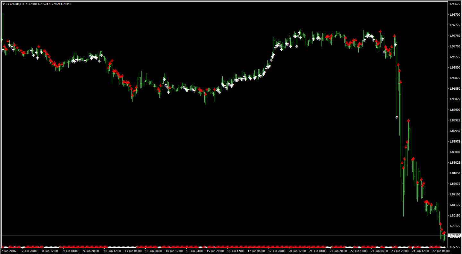Click the 21 Jun 20:00 time label

(338, 251)
